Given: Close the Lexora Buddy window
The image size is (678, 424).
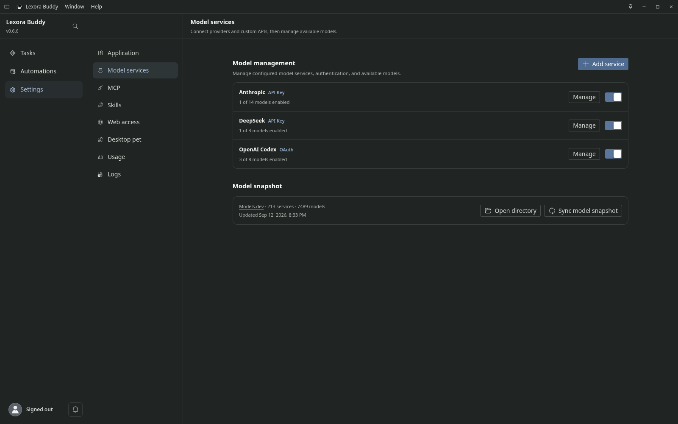Looking at the screenshot, I should 671,7.
